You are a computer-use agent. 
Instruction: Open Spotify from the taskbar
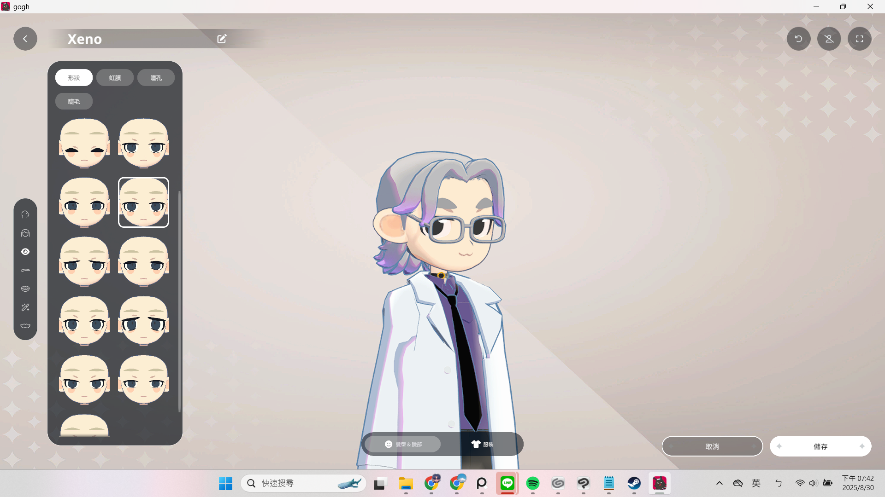(x=532, y=483)
